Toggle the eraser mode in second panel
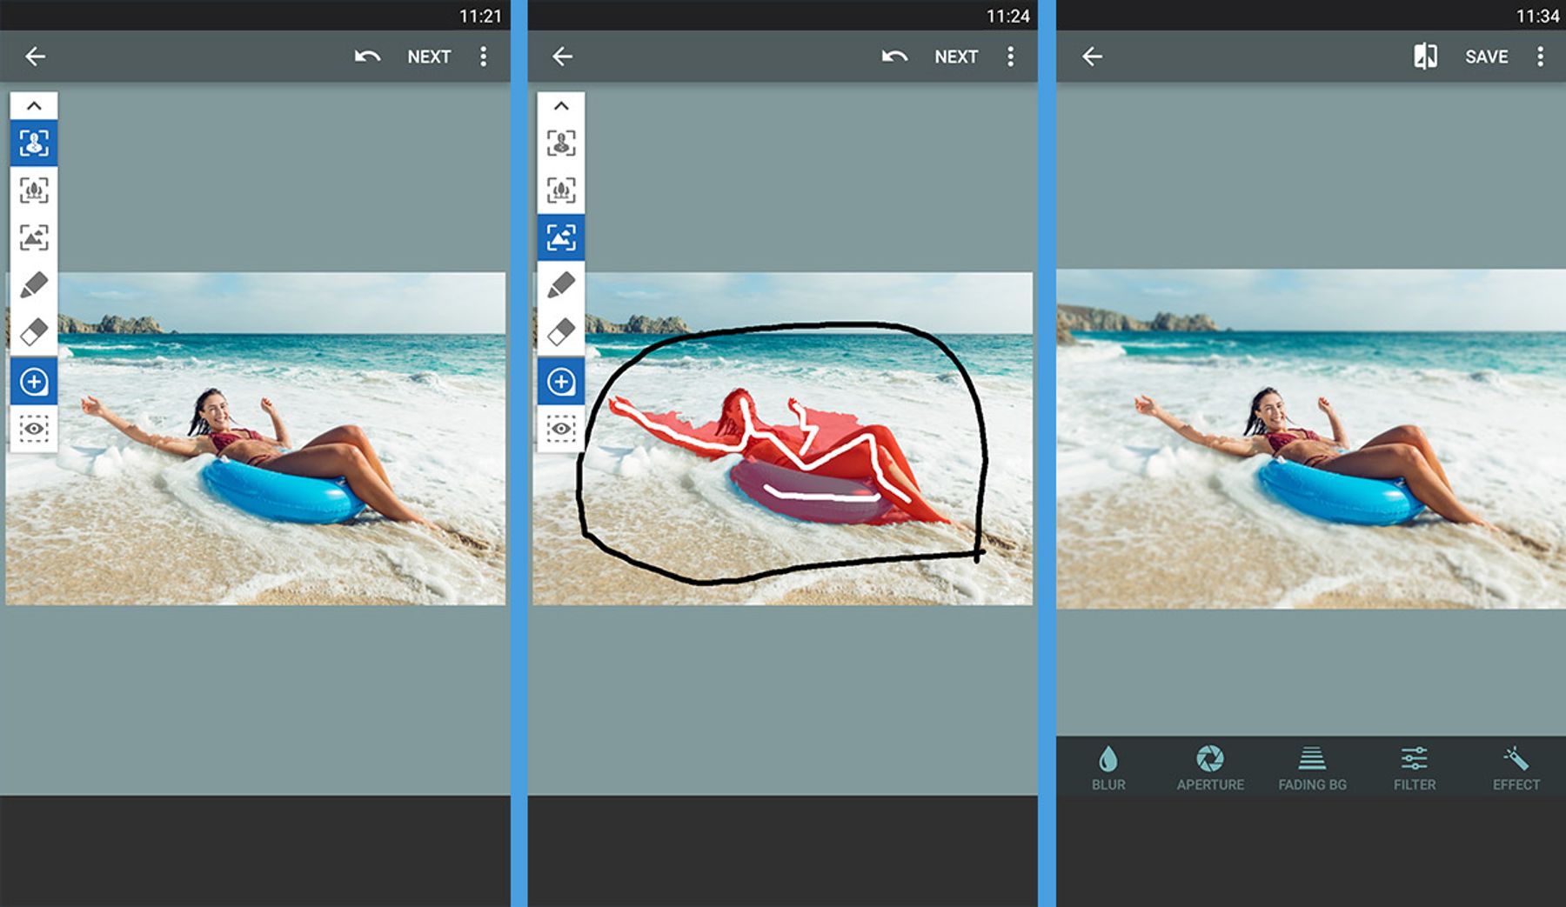 coord(562,330)
